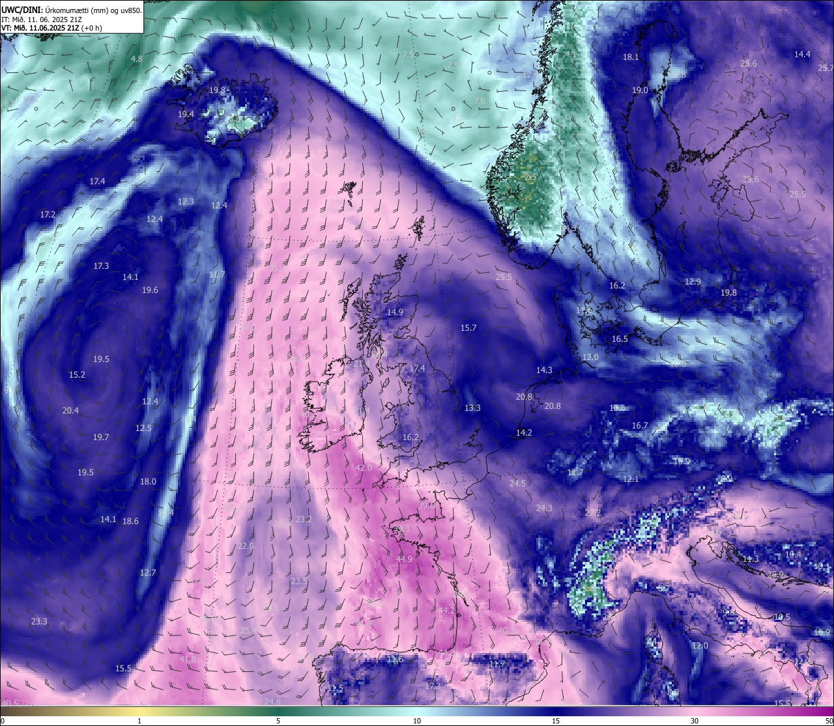Click the 16.5 value near Denmark
Viewport: 834px width, 726px height.
(620, 339)
